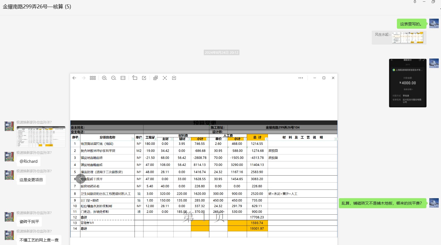Open the ¥4000.00 payment screenshot thumbnail
This screenshot has width=441, height=245.
tap(408, 83)
